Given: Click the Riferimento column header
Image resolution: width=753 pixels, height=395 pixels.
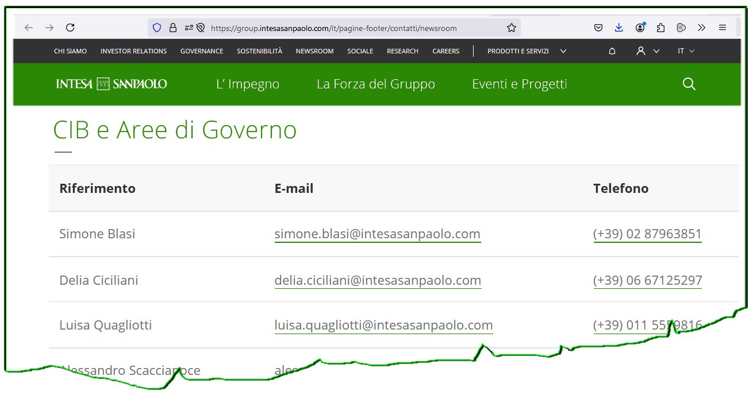Looking at the screenshot, I should (97, 188).
